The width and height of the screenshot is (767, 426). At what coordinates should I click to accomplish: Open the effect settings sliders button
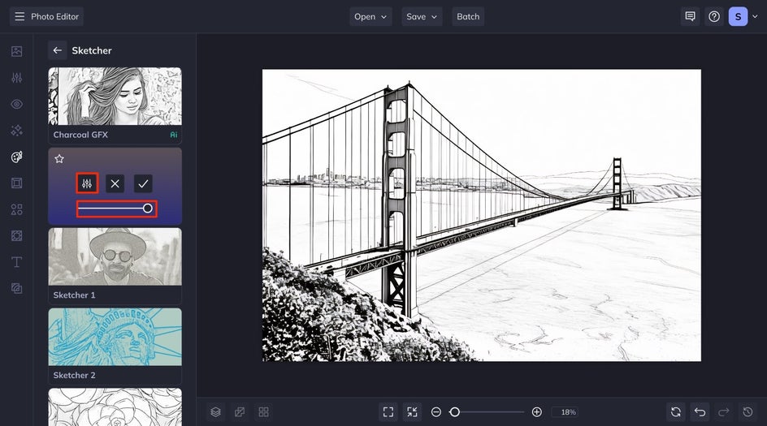click(87, 183)
